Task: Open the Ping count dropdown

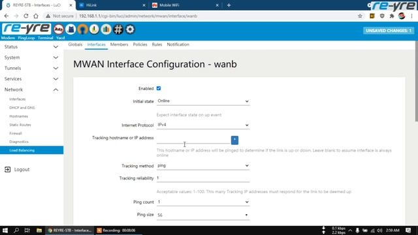Action: pos(203,202)
